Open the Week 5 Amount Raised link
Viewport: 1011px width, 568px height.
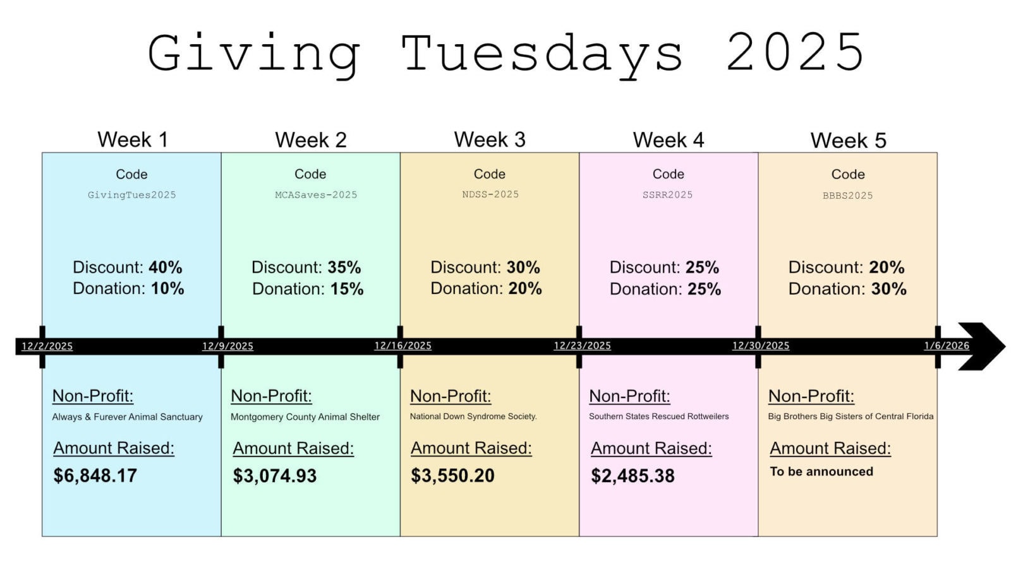click(x=830, y=448)
